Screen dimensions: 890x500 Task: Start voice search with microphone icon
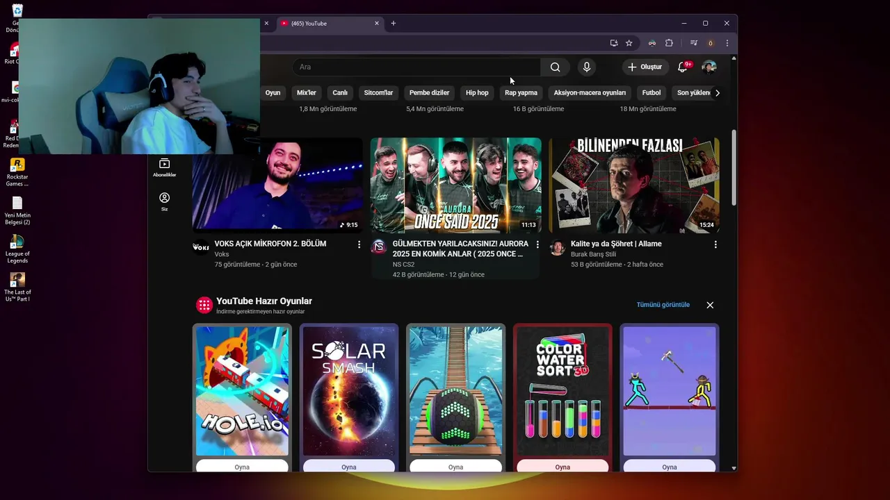587,67
